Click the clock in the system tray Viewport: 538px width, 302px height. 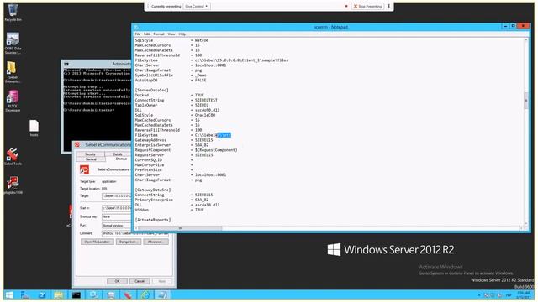click(523, 295)
